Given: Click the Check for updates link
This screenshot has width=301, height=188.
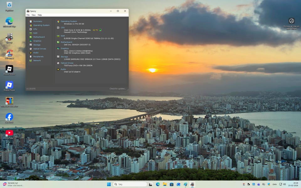Looking at the screenshot, I should click(118, 89).
